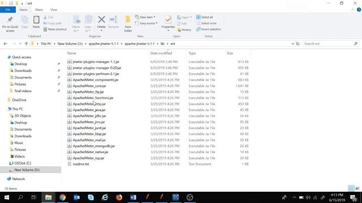Select Network in navigation pane
Screen dimensions: 362x203
click(19, 179)
